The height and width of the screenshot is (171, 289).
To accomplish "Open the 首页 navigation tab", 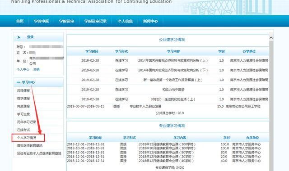I will 20,21.
